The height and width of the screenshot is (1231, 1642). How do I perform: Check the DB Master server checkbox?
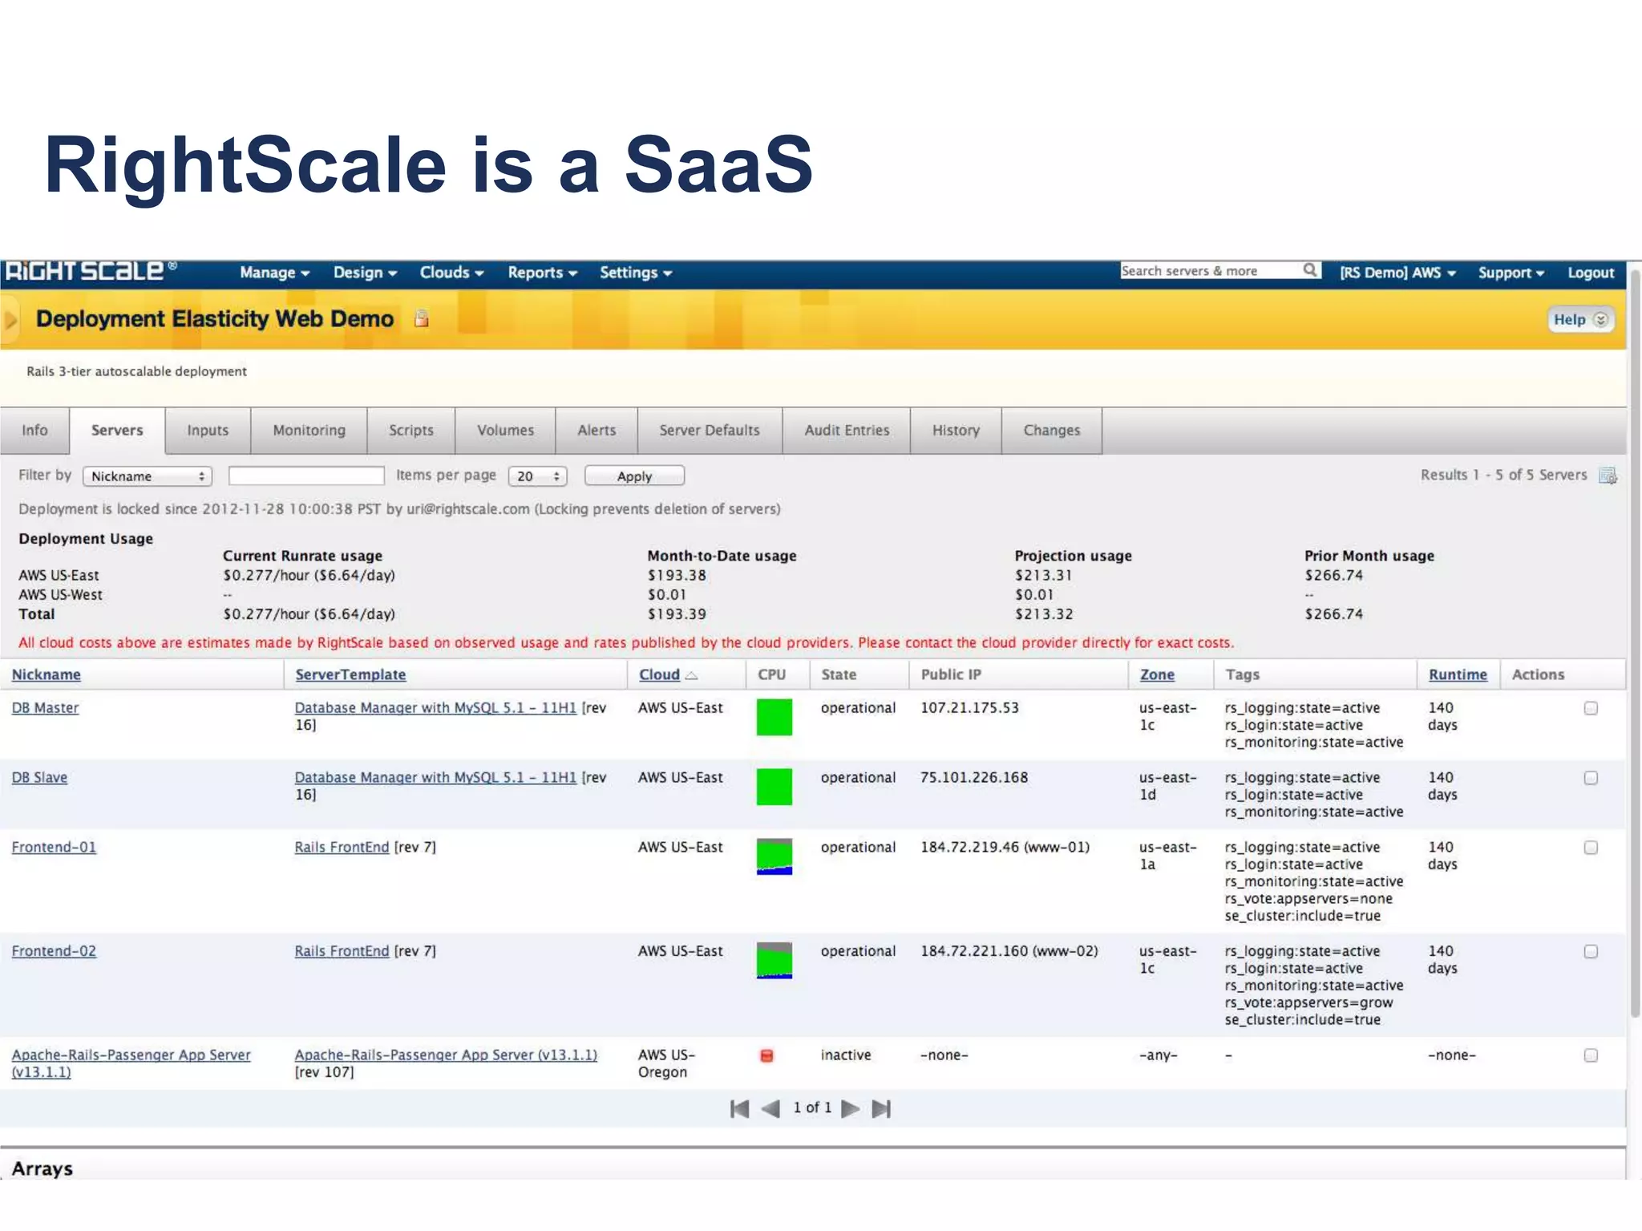pos(1591,708)
